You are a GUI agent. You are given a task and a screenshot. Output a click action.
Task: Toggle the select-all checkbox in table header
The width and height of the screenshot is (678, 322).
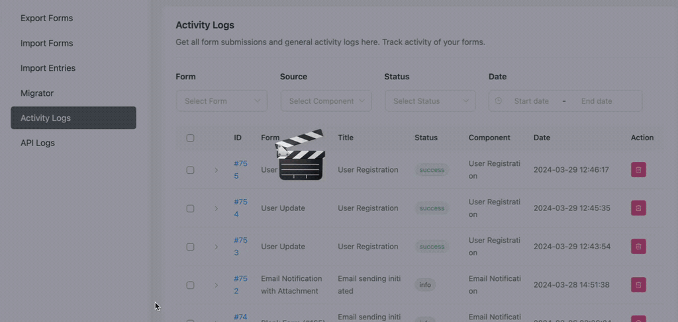tap(190, 138)
